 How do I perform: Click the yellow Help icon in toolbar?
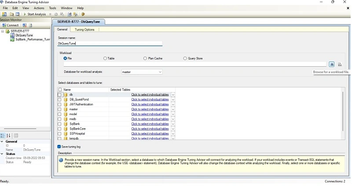(83, 14)
